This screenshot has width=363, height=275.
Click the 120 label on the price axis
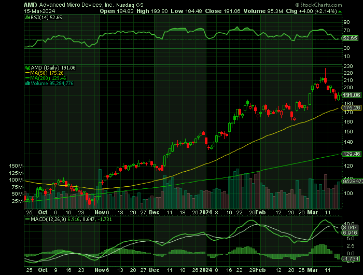click(348, 166)
